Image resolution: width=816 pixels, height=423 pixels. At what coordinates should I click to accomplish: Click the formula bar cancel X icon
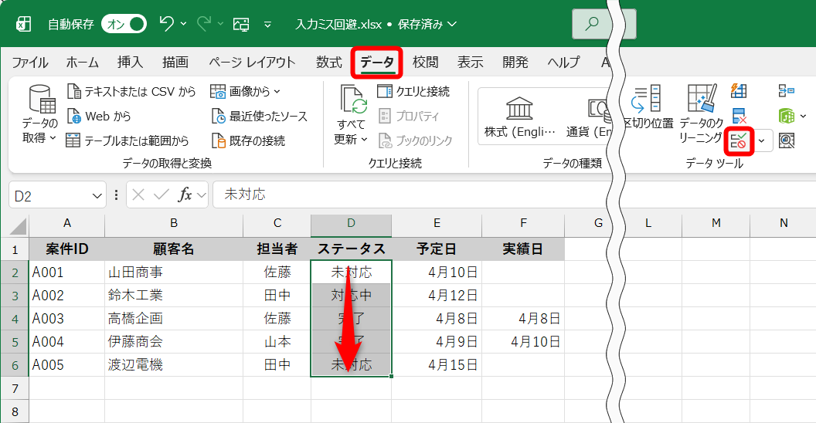pyautogui.click(x=138, y=195)
